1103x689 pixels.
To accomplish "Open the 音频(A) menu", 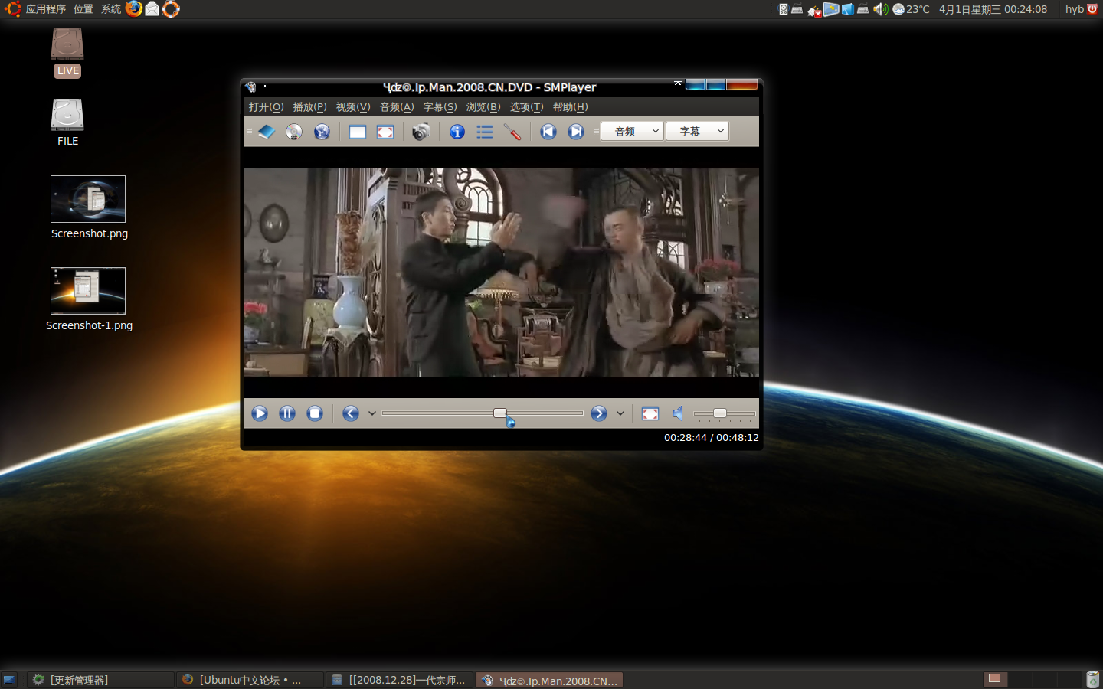I will [x=397, y=107].
